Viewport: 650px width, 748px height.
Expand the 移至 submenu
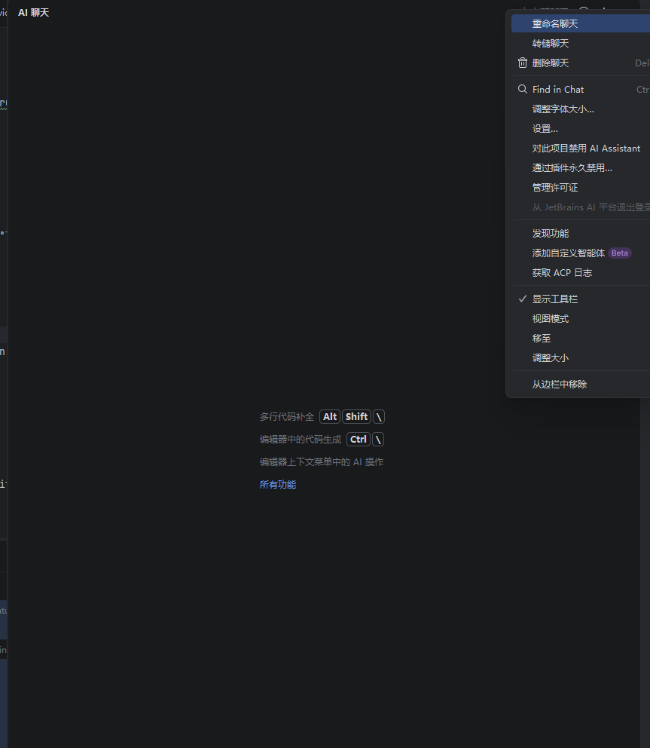[542, 339]
